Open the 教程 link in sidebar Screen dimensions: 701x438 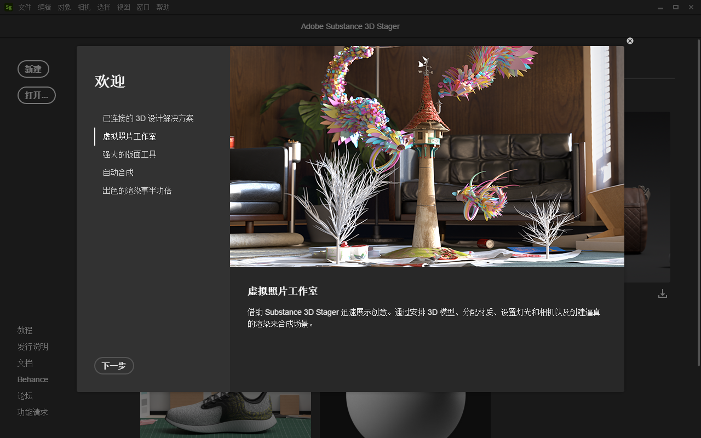pos(25,330)
